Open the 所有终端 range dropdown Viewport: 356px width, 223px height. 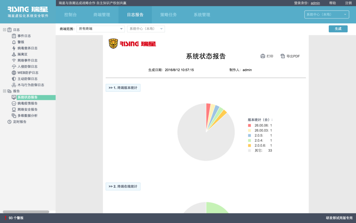(x=101, y=29)
